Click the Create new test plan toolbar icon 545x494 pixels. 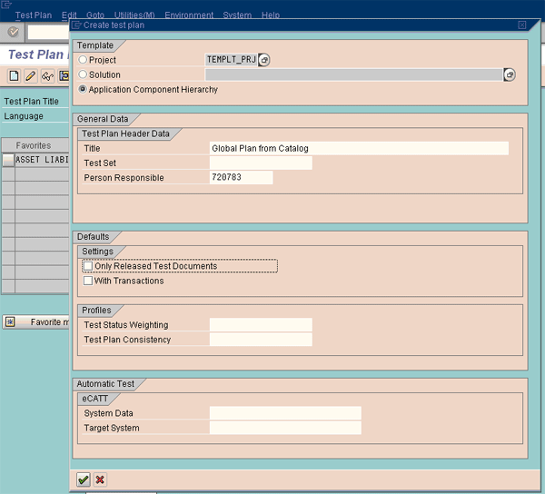(x=14, y=75)
